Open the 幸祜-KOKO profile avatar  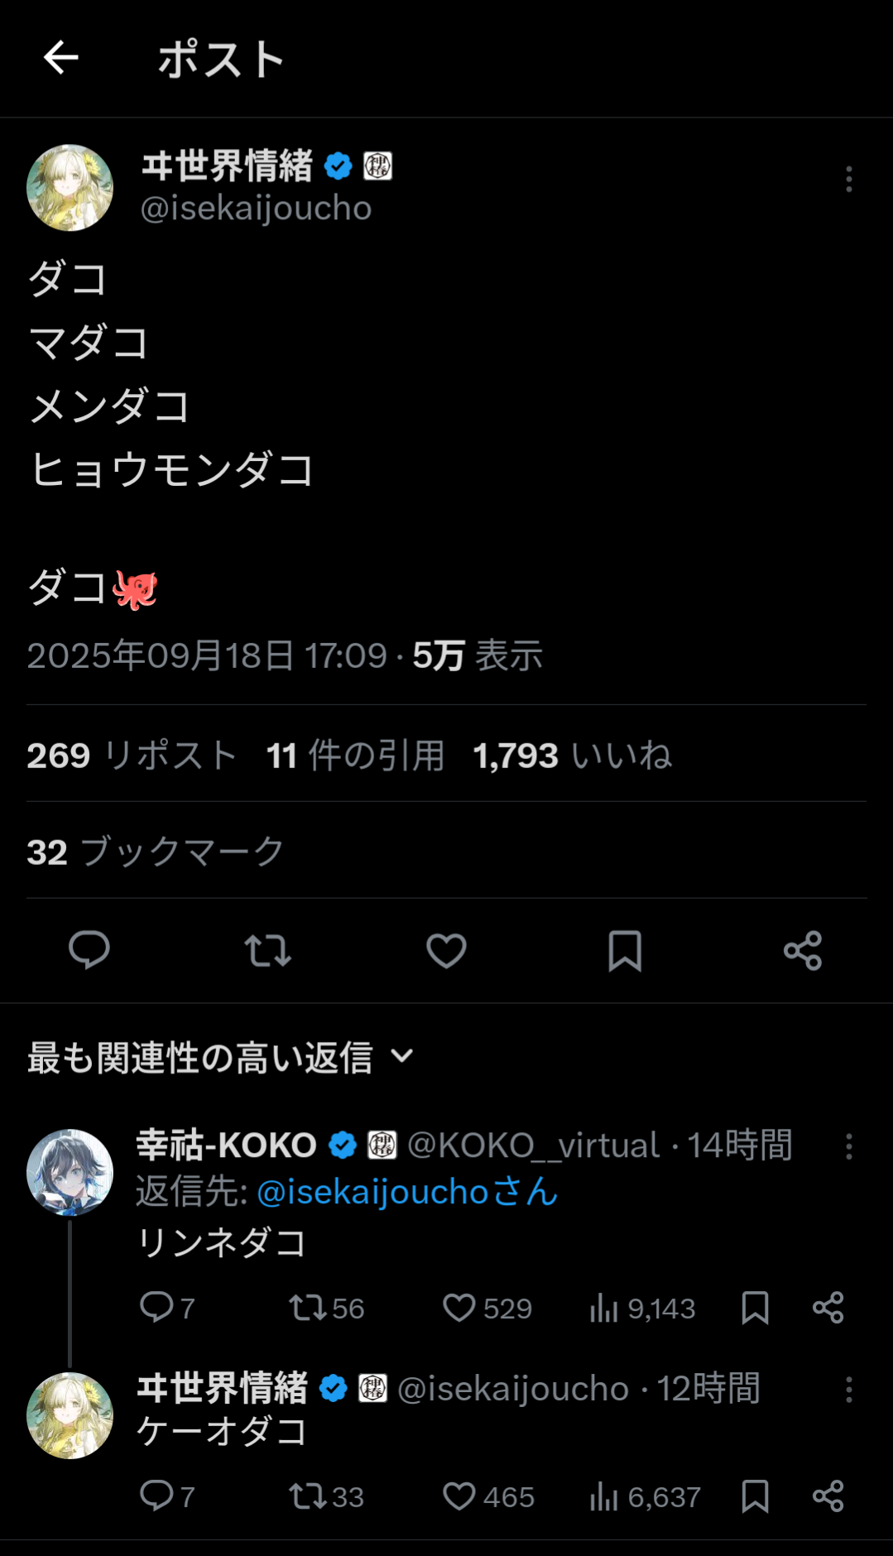point(70,1172)
